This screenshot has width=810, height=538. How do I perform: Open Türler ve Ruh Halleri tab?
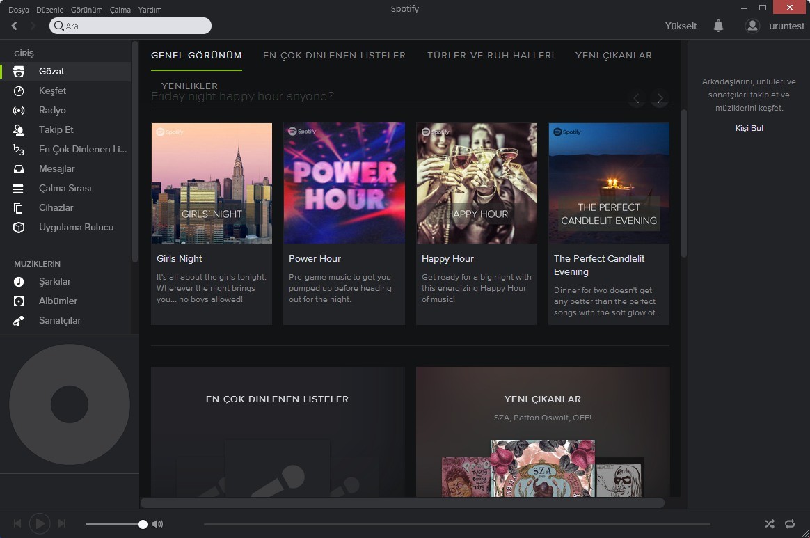(491, 55)
